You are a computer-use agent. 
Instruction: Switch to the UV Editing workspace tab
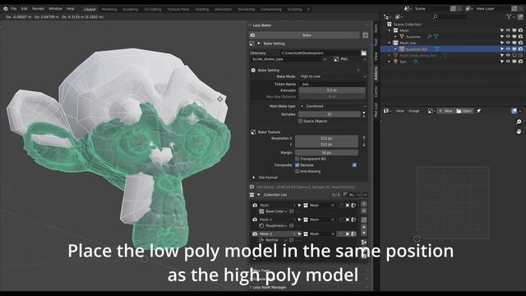(153, 9)
